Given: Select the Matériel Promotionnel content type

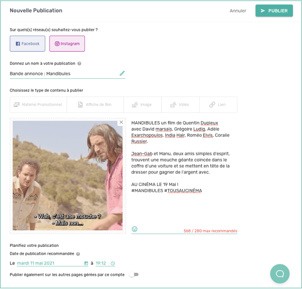Looking at the screenshot, I should pos(39,105).
